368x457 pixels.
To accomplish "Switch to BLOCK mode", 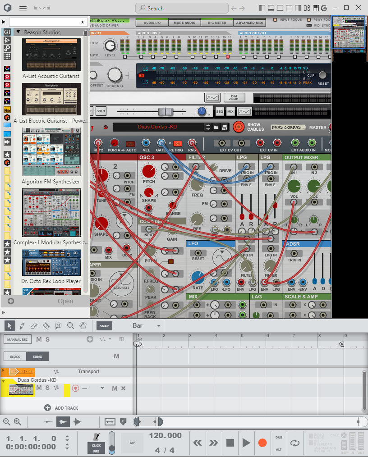I will pyautogui.click(x=15, y=356).
